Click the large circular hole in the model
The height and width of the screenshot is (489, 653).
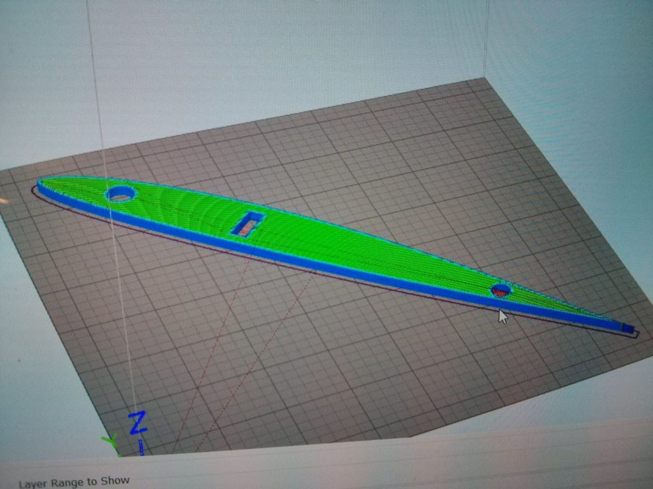(121, 194)
